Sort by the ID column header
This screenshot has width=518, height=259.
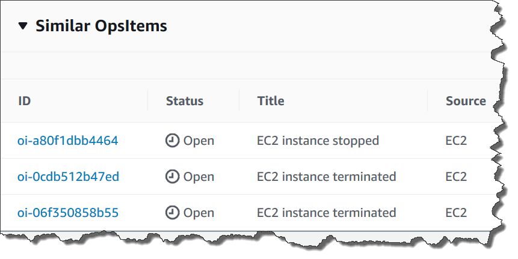pos(25,101)
